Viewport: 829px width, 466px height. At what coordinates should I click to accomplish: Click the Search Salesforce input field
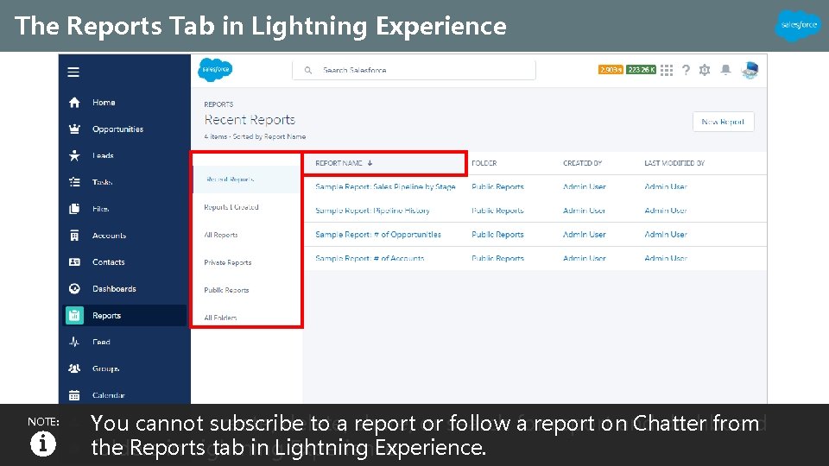[x=414, y=70]
